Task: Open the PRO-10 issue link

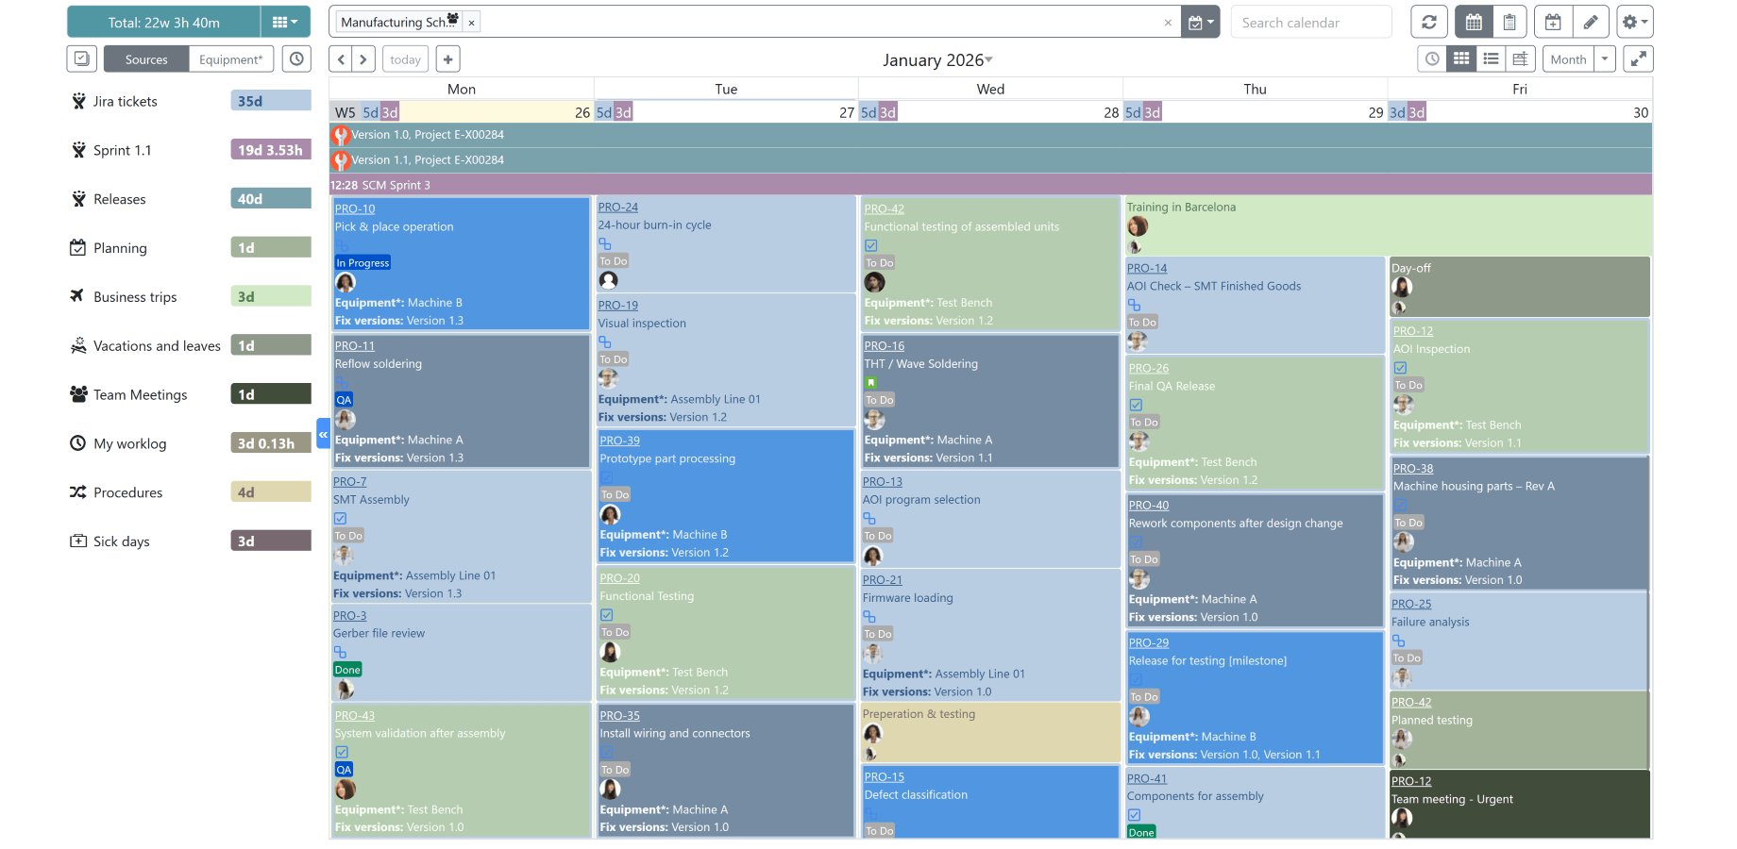Action: point(354,208)
